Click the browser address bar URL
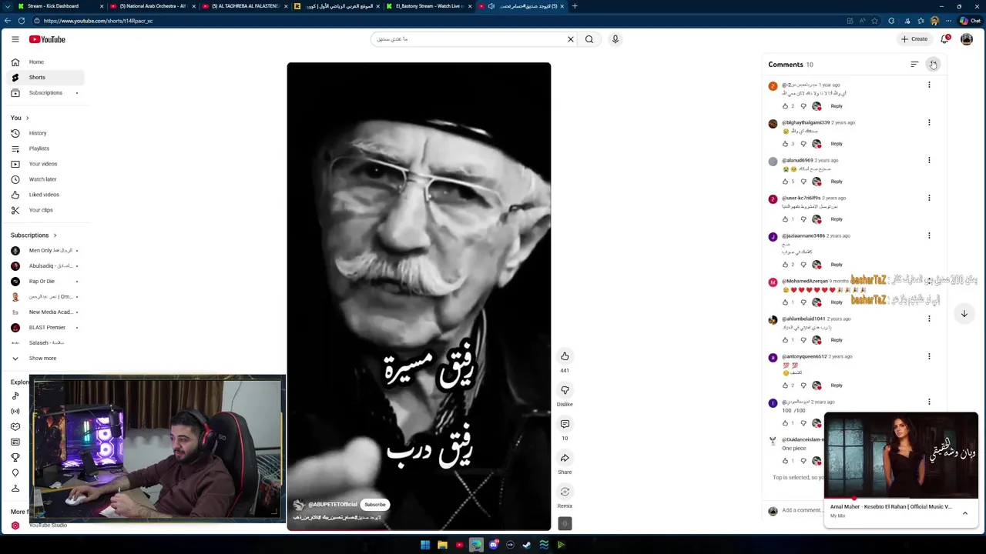 (99, 21)
